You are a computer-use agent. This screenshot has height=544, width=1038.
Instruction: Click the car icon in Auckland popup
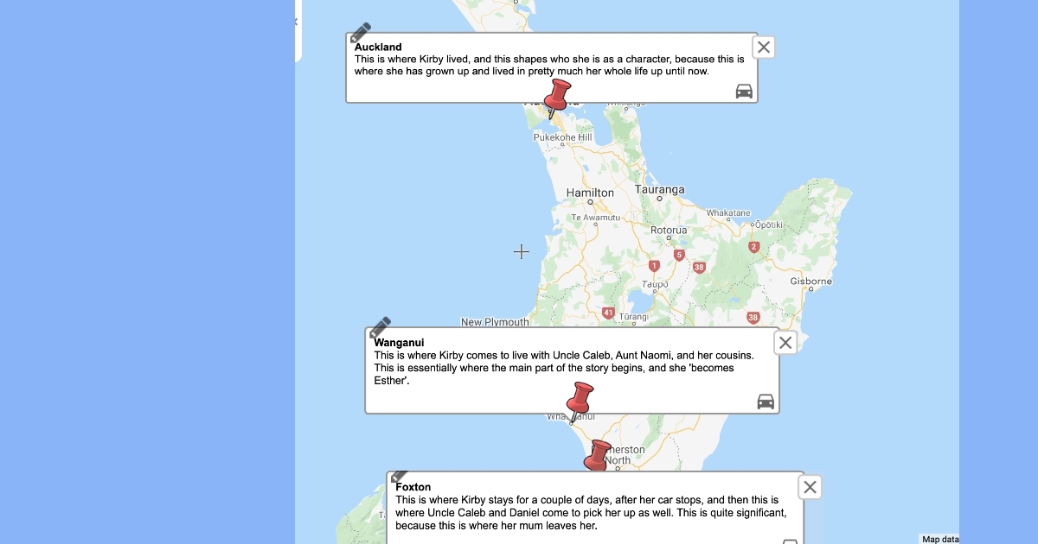pos(744,91)
